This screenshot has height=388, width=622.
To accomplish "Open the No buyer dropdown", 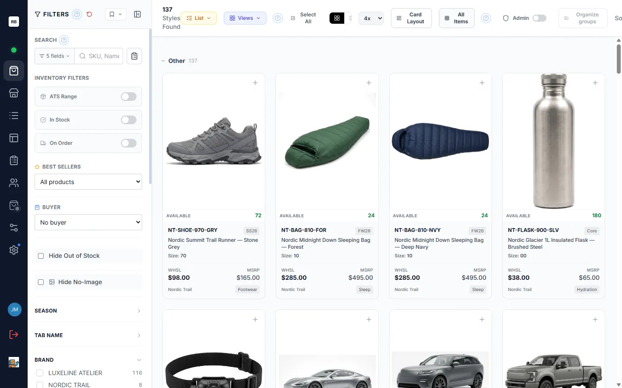I will [88, 222].
